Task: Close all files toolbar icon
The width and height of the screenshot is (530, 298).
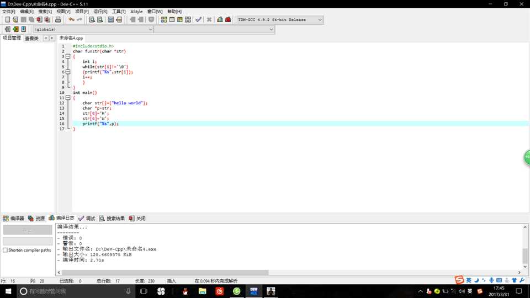Action: click(47, 20)
